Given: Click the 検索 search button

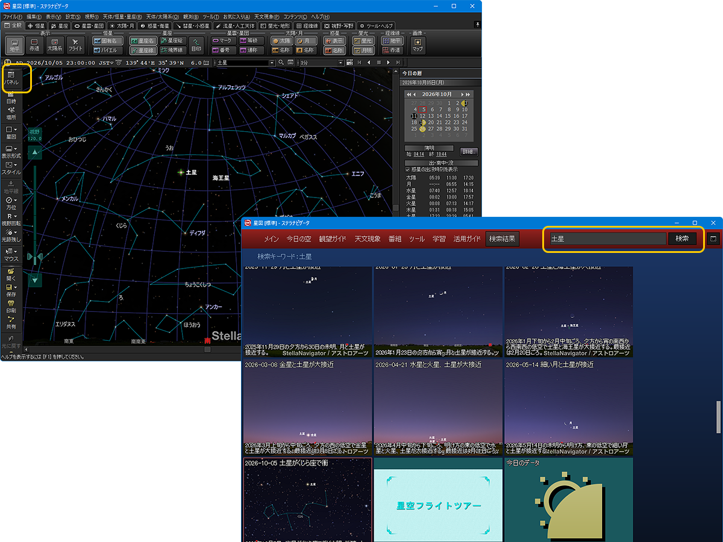Looking at the screenshot, I should click(682, 238).
